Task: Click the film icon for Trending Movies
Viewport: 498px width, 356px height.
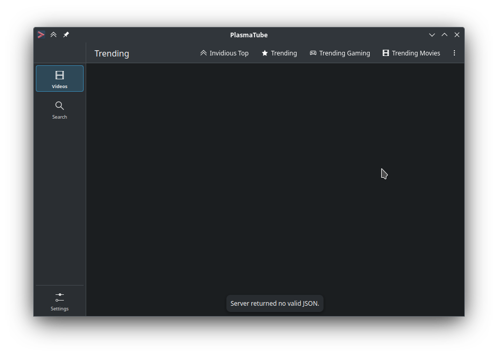Action: click(x=386, y=53)
